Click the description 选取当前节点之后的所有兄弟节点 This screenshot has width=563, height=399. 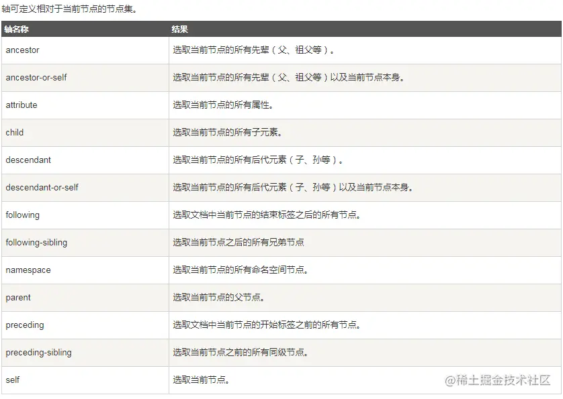point(239,243)
